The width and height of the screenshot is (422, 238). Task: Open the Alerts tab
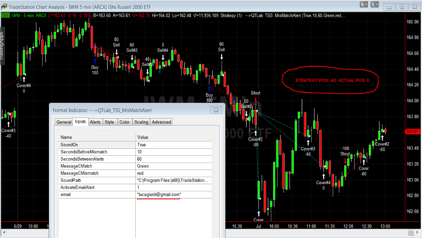pos(95,122)
